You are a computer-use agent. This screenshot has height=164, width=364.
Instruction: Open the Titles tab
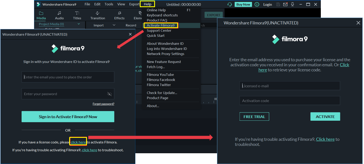[77, 15]
